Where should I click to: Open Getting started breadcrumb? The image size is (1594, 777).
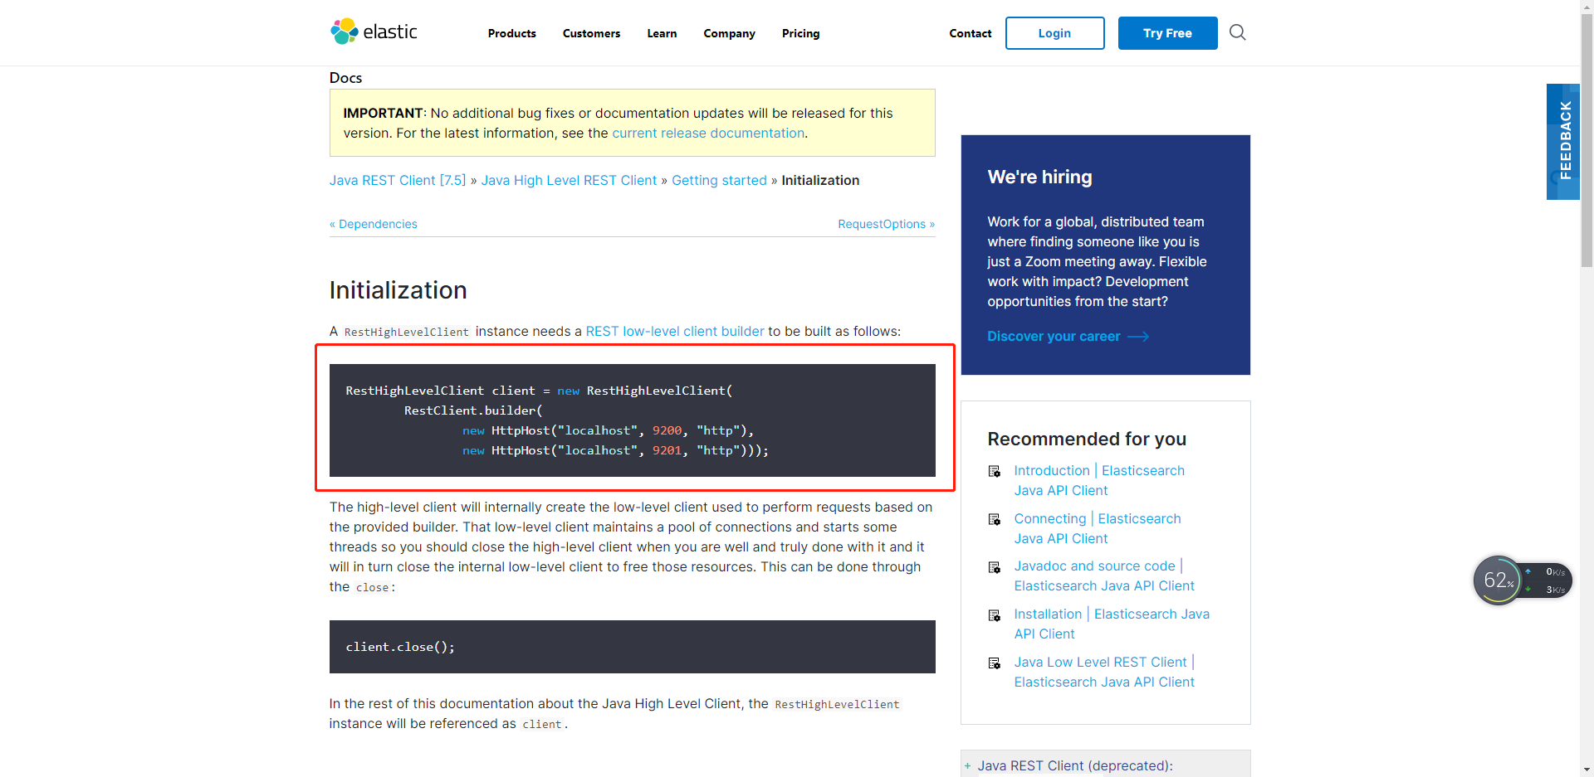point(719,180)
